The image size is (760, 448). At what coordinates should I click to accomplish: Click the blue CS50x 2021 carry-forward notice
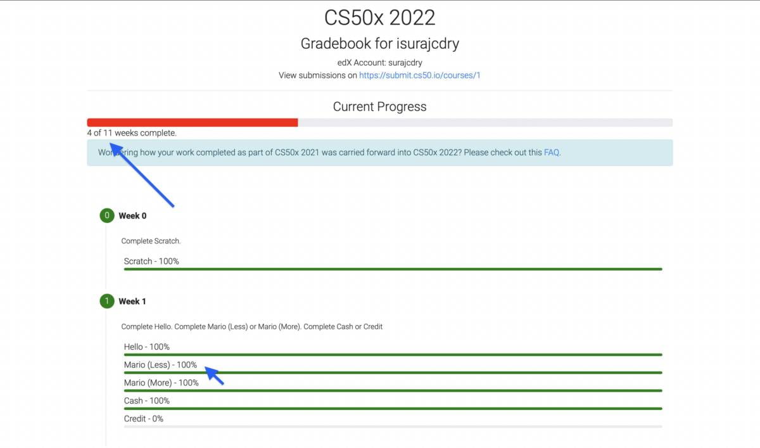tap(380, 153)
